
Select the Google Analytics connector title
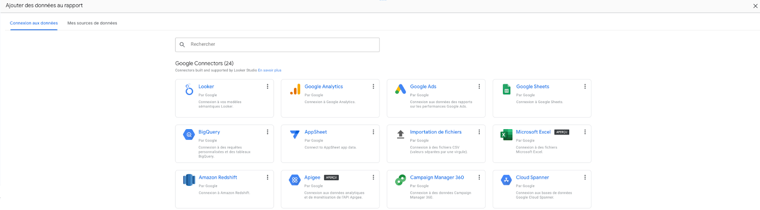(323, 86)
